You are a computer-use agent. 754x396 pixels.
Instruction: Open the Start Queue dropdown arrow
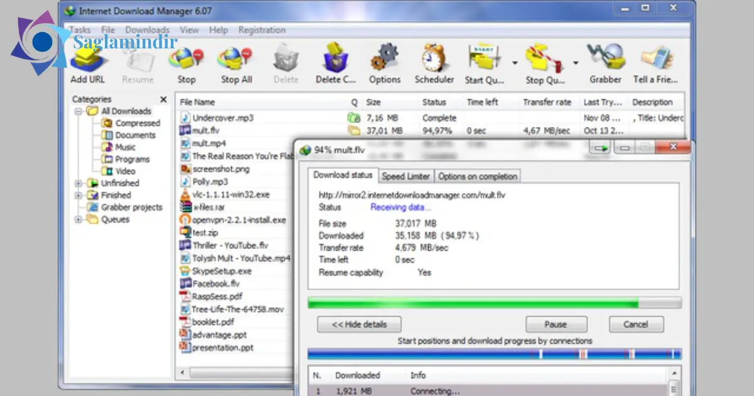point(514,63)
